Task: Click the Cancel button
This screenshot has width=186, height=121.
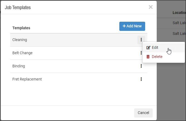Action: (x=143, y=113)
